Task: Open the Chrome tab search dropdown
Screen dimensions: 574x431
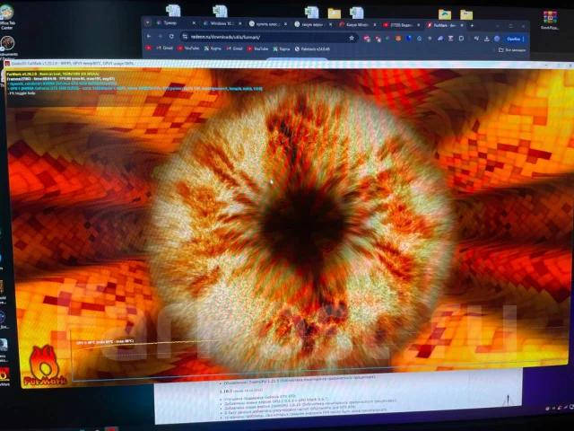Action: [x=147, y=22]
